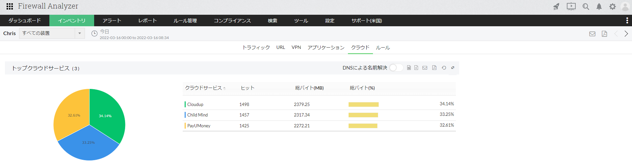
Task: Open the すべての装置 device dropdown
Action: click(x=52, y=33)
